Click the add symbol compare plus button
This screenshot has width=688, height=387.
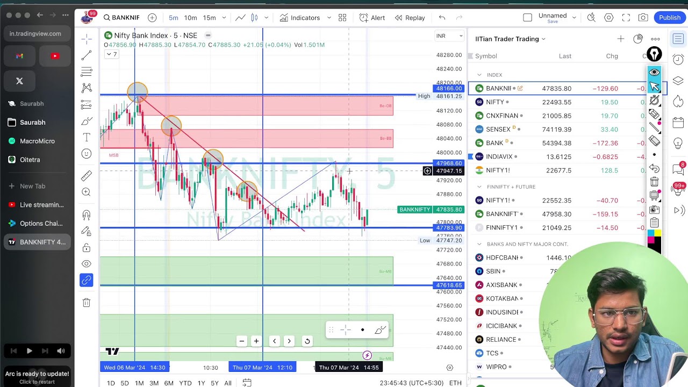point(152,18)
